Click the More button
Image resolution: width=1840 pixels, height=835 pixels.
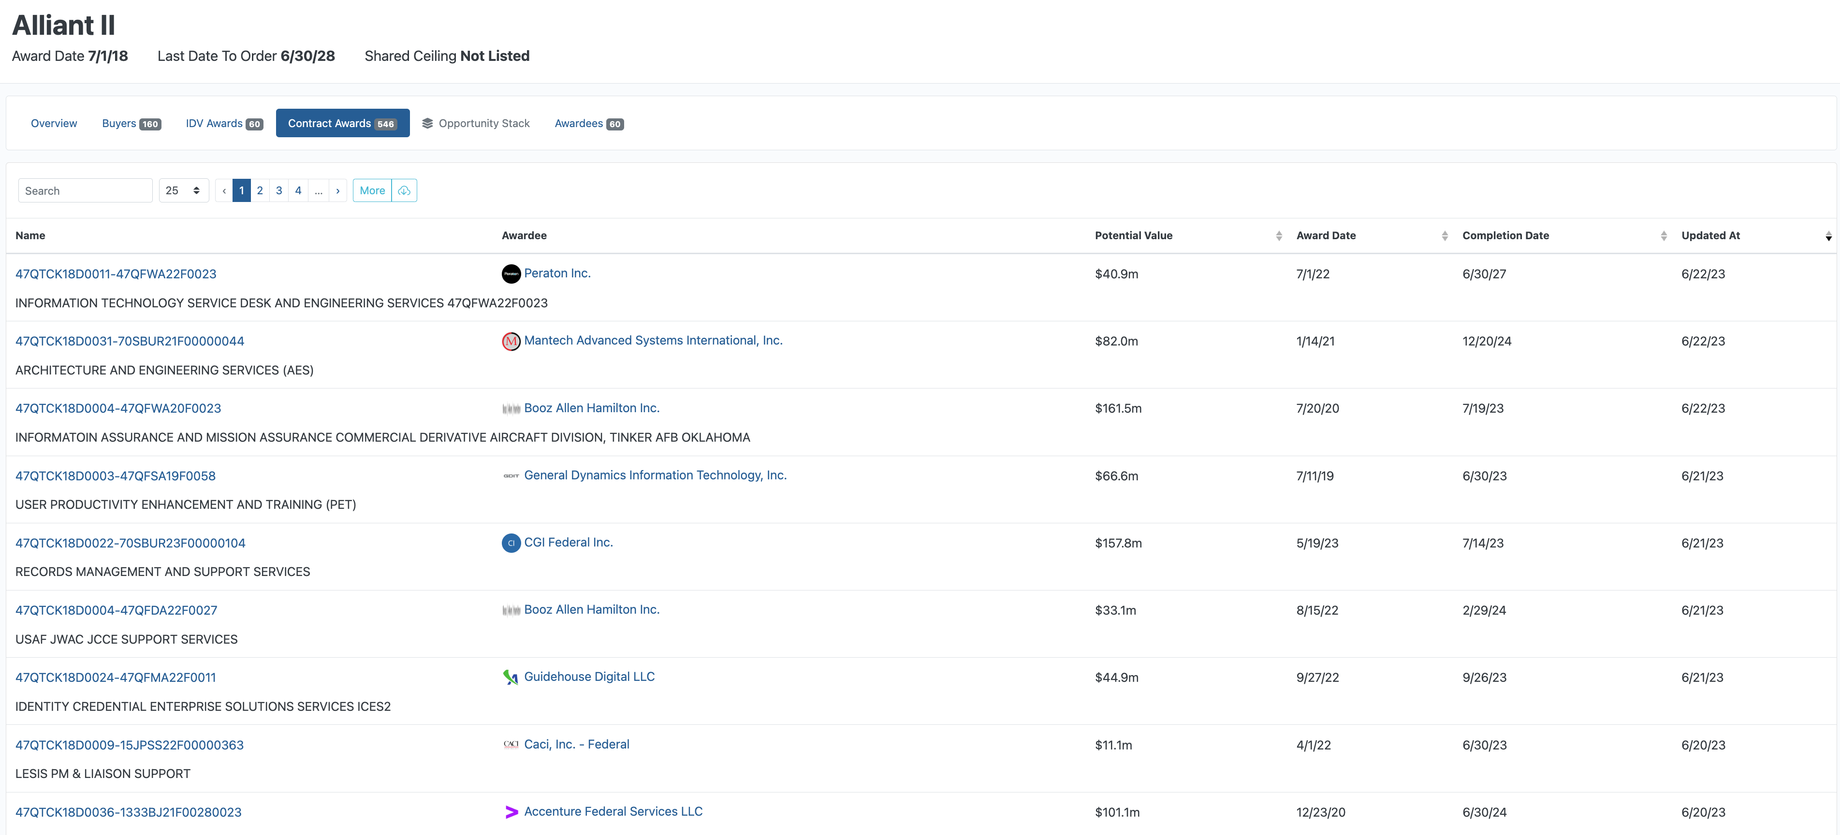[x=372, y=190]
